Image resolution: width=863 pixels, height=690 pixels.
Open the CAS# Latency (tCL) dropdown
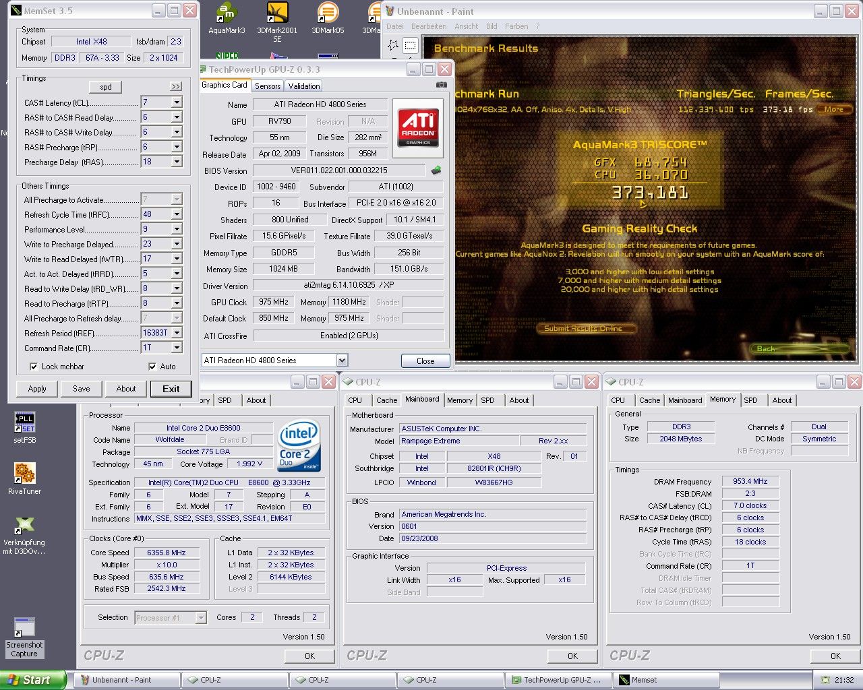pyautogui.click(x=177, y=102)
